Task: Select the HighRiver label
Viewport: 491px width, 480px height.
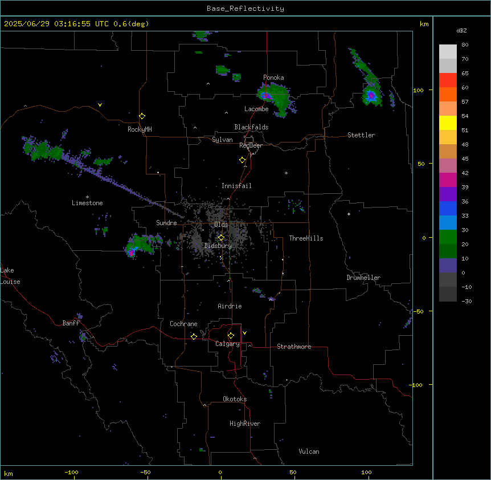Action: (x=245, y=424)
